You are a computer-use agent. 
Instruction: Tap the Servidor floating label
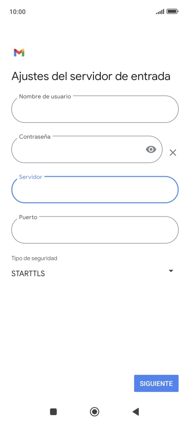(31, 177)
